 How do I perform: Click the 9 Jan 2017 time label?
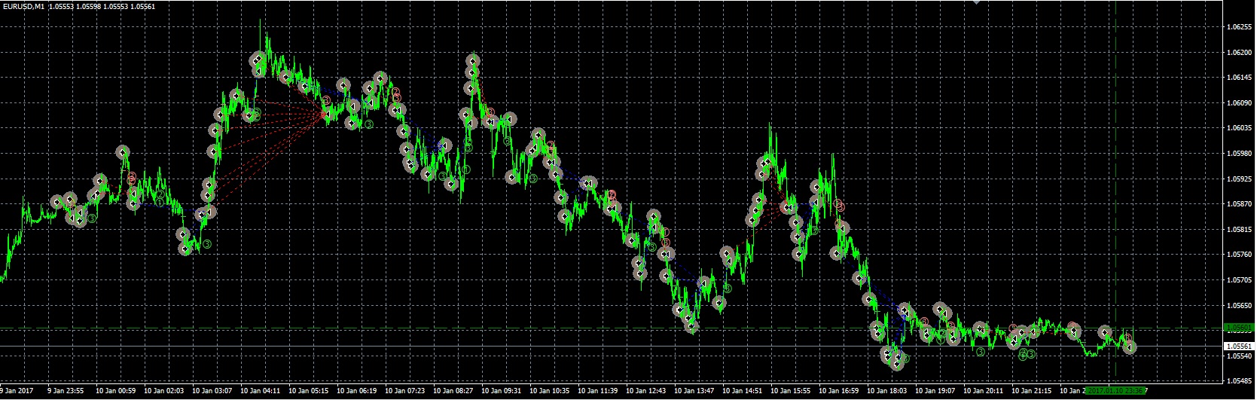pyautogui.click(x=17, y=392)
